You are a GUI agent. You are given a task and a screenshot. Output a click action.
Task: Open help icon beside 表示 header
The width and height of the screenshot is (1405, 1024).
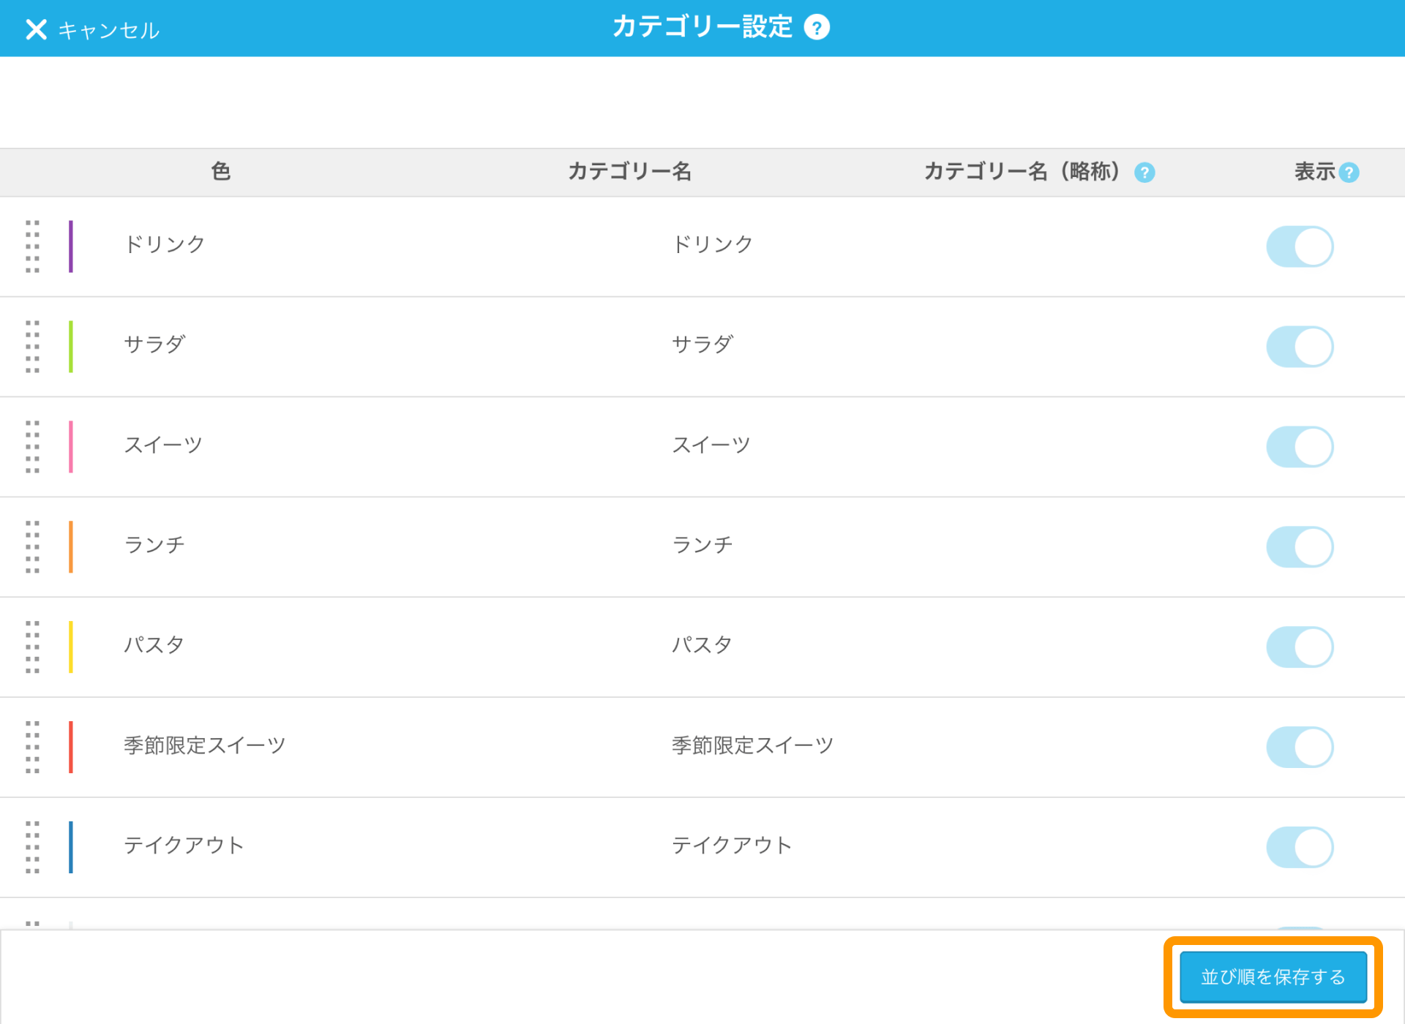click(1349, 173)
